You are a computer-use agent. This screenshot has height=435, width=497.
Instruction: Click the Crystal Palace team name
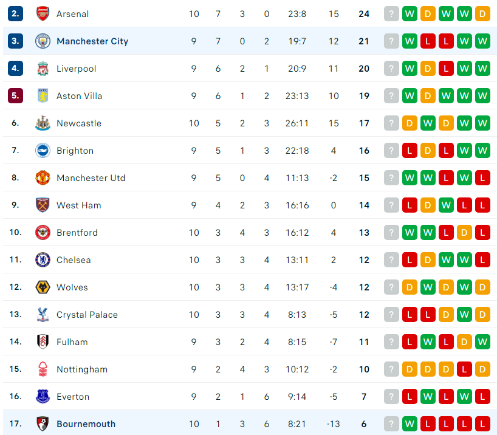pos(87,315)
